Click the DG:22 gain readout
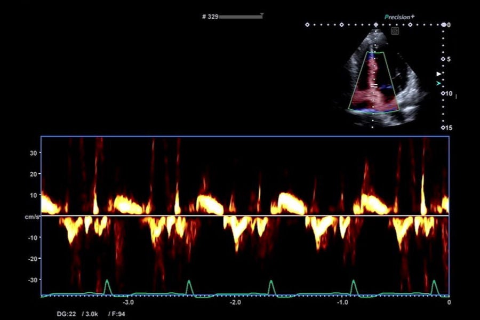The image size is (480, 320). [x=67, y=314]
